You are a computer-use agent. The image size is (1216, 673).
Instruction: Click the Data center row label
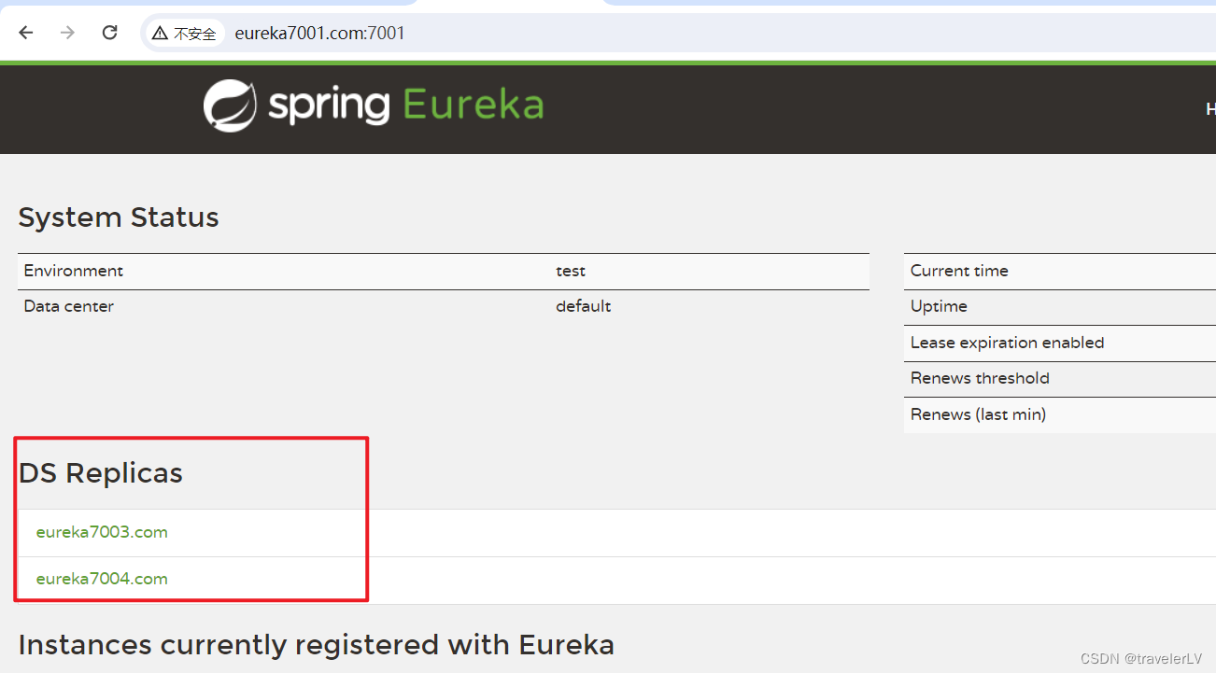coord(69,306)
